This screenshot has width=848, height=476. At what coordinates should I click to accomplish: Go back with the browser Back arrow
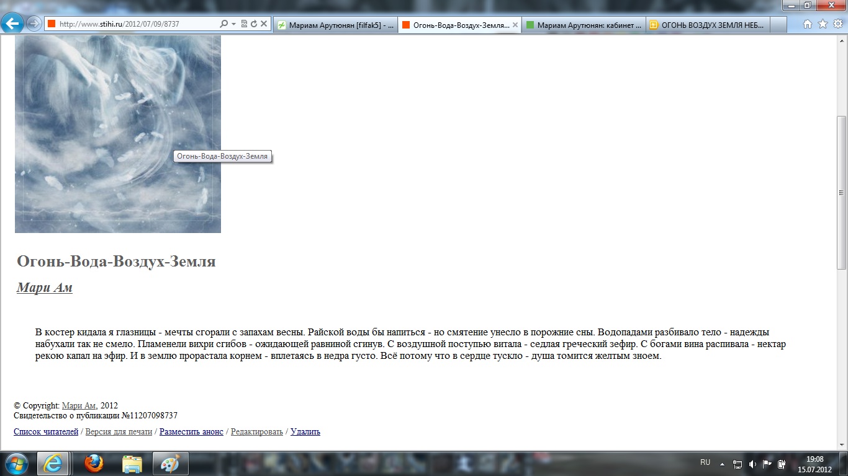12,24
